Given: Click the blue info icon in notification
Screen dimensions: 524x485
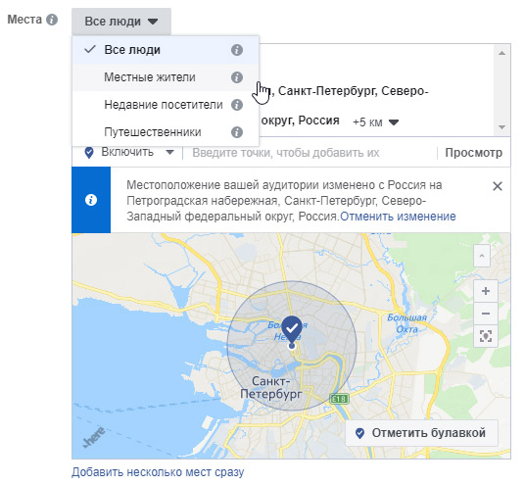Looking at the screenshot, I should point(91,200).
